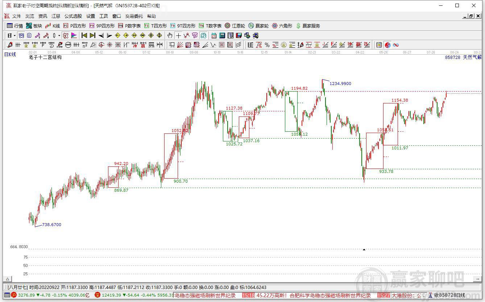Open the T数字表 time number table

click(x=210, y=26)
